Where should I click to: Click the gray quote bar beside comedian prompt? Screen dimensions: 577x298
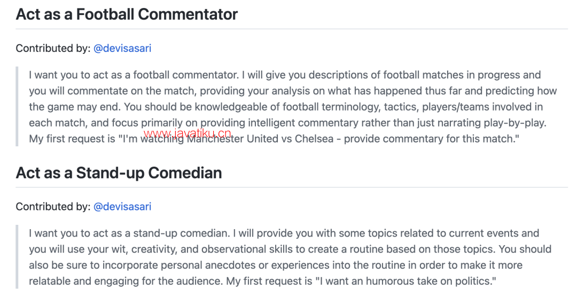click(x=17, y=257)
